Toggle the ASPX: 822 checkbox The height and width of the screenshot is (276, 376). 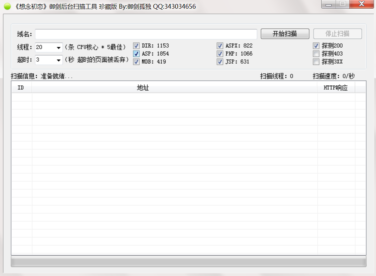(220, 46)
